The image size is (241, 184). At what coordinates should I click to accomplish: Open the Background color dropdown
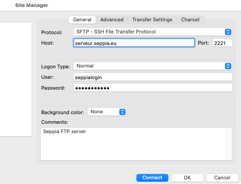[107, 112]
